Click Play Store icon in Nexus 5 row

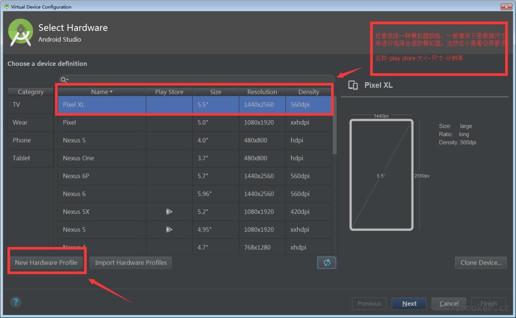[x=169, y=229]
